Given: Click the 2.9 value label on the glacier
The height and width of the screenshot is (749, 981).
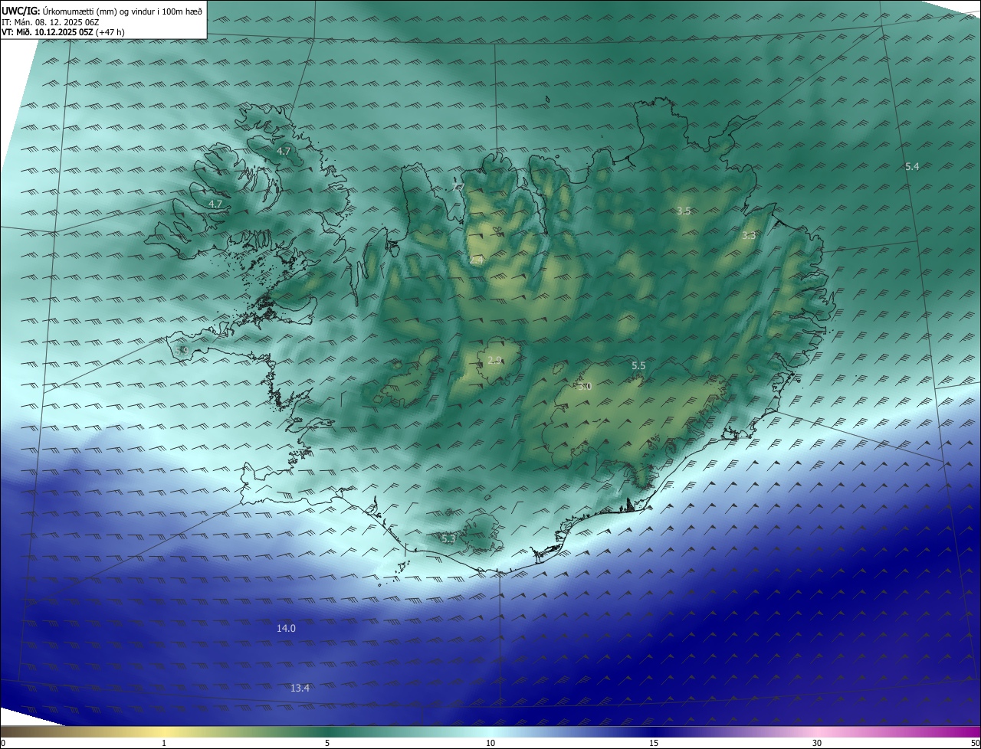Looking at the screenshot, I should click(494, 360).
